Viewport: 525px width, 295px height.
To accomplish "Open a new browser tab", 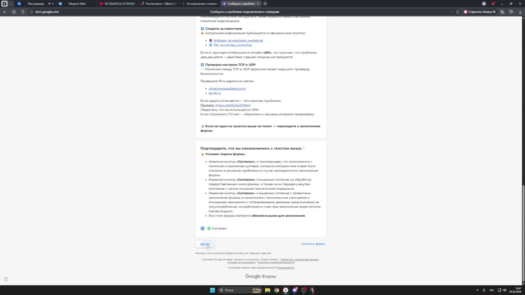I will click(265, 4).
